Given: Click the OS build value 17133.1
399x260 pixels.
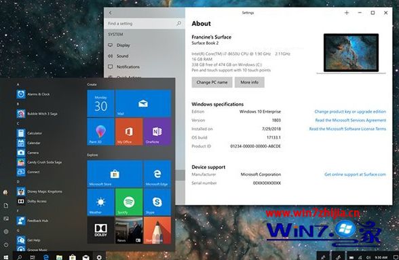Looking at the screenshot, I should tap(273, 138).
